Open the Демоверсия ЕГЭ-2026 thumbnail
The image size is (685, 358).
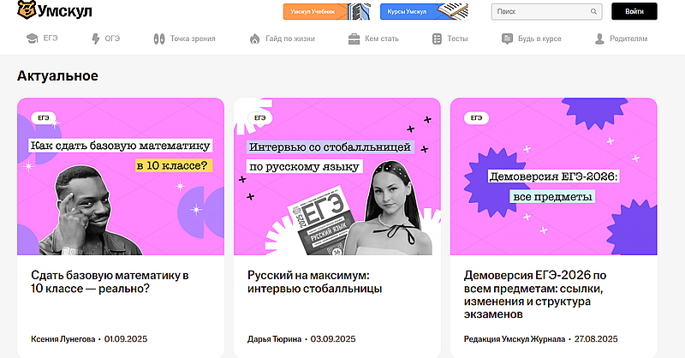point(553,176)
